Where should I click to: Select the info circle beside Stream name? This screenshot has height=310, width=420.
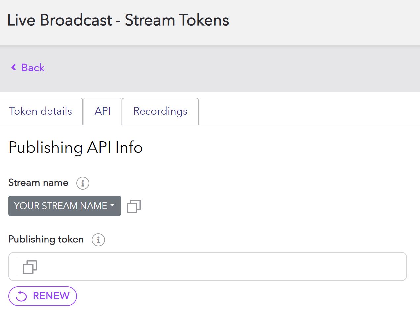tap(82, 183)
